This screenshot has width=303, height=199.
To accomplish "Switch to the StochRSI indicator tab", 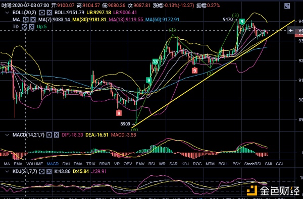I will point(253,164).
